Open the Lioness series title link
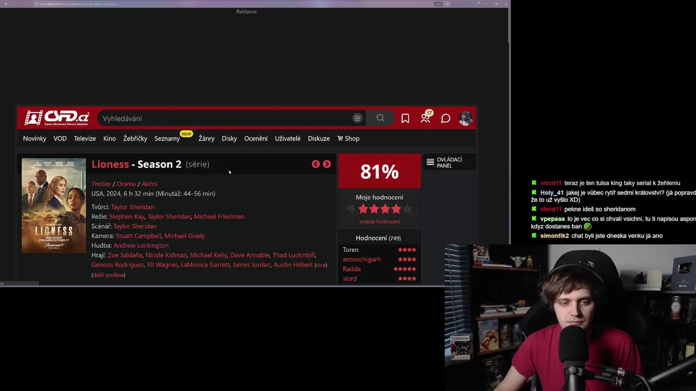Image resolution: width=696 pixels, height=391 pixels. pyautogui.click(x=110, y=164)
